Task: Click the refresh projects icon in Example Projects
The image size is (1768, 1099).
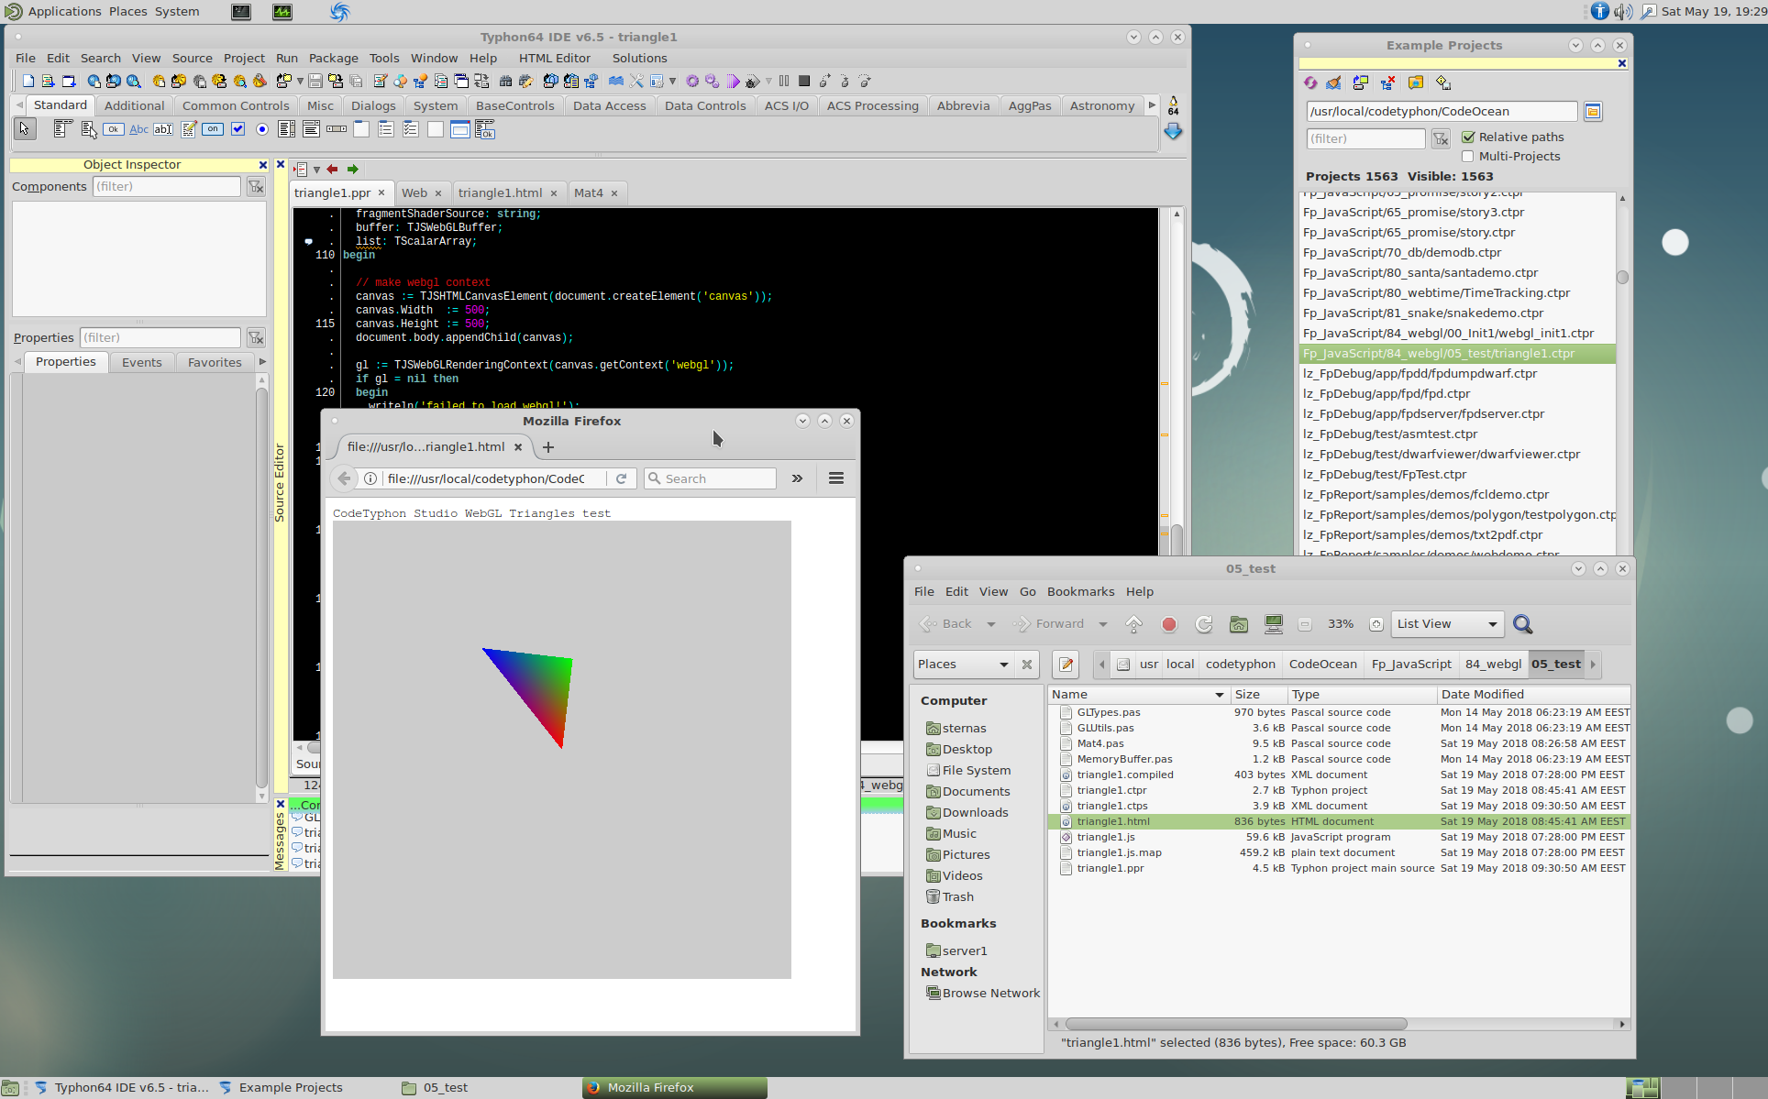Action: tap(1310, 82)
